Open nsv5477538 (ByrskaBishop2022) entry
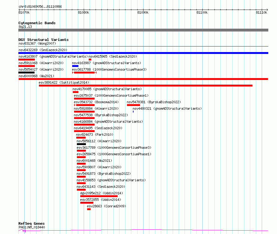 point(101,115)
